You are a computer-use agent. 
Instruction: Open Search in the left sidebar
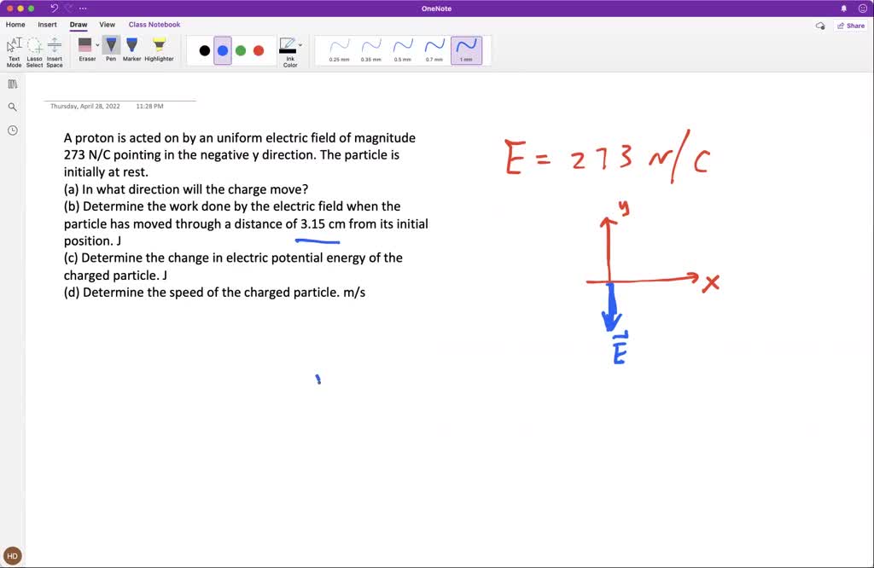click(x=11, y=107)
